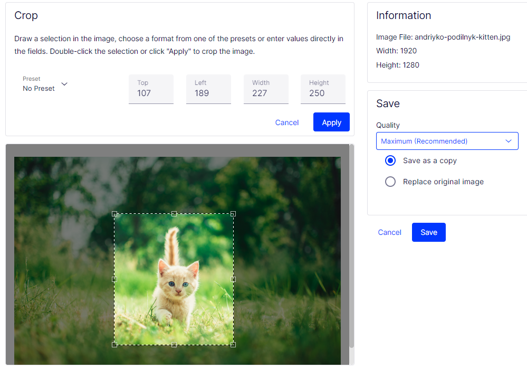Click the blue Save button
527x369 pixels.
pyautogui.click(x=428, y=232)
